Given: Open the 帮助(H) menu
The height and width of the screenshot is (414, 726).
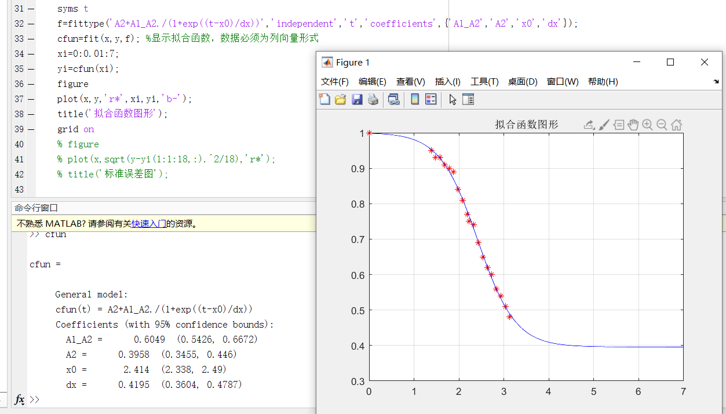Looking at the screenshot, I should coord(603,82).
